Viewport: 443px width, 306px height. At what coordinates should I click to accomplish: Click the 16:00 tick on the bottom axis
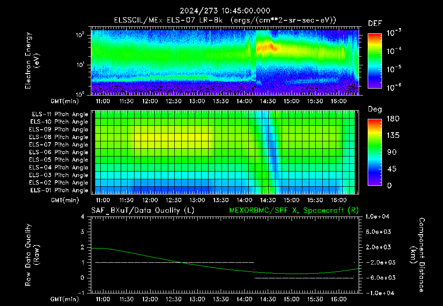(339, 299)
